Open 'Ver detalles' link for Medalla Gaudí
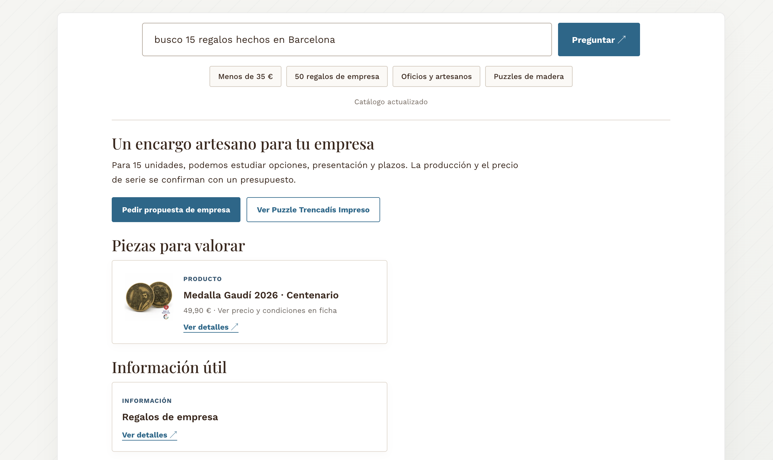The width and height of the screenshot is (773, 460). click(211, 327)
